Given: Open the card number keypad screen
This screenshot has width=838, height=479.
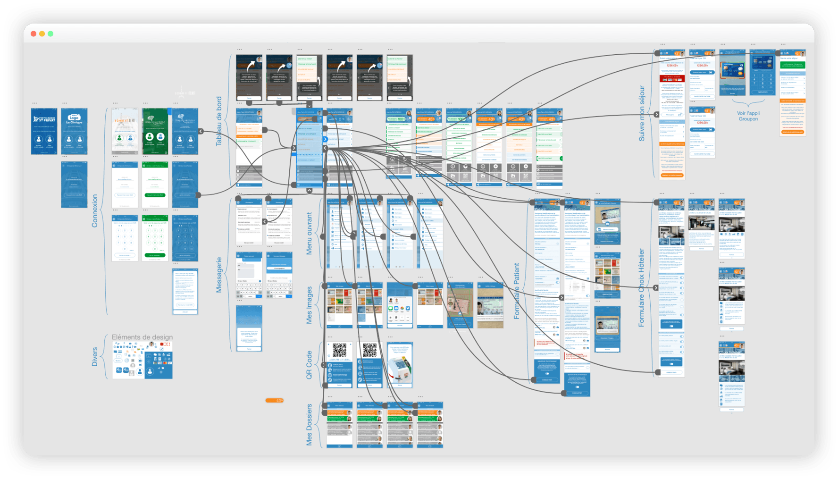Looking at the screenshot, I should (763, 73).
